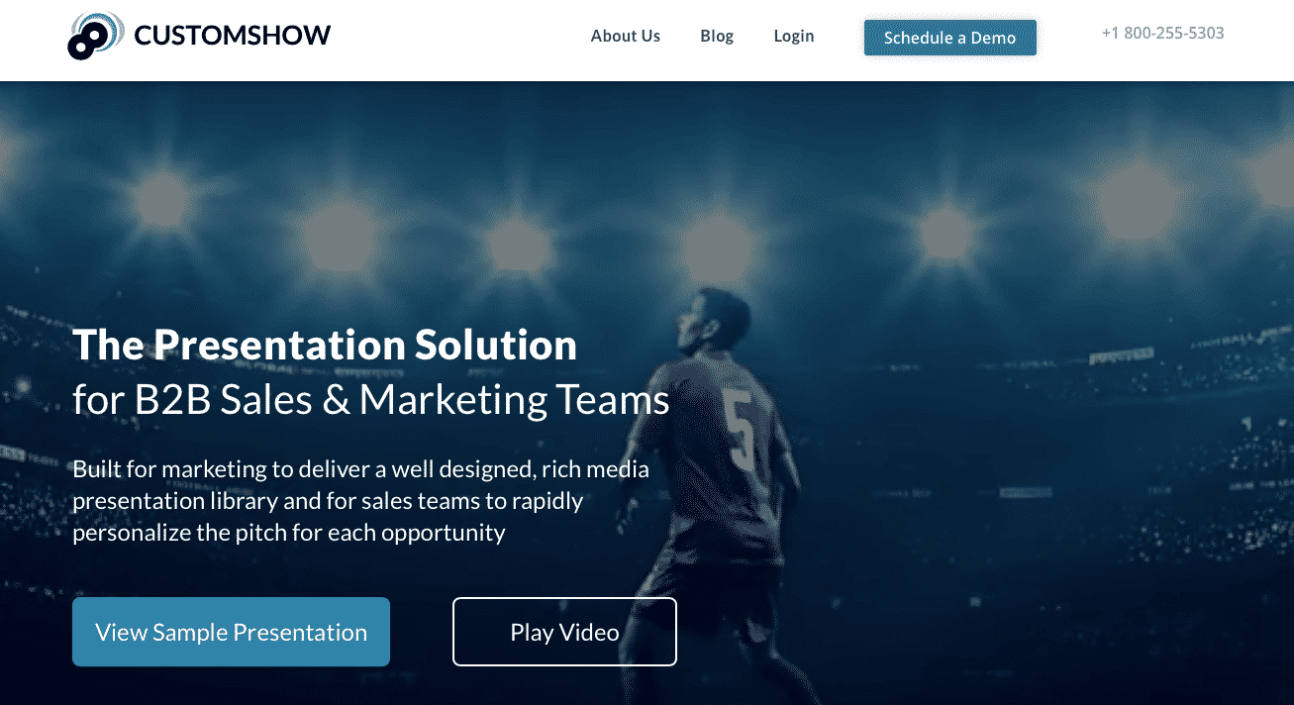Click the CustomShow circular logo icon

coord(95,36)
